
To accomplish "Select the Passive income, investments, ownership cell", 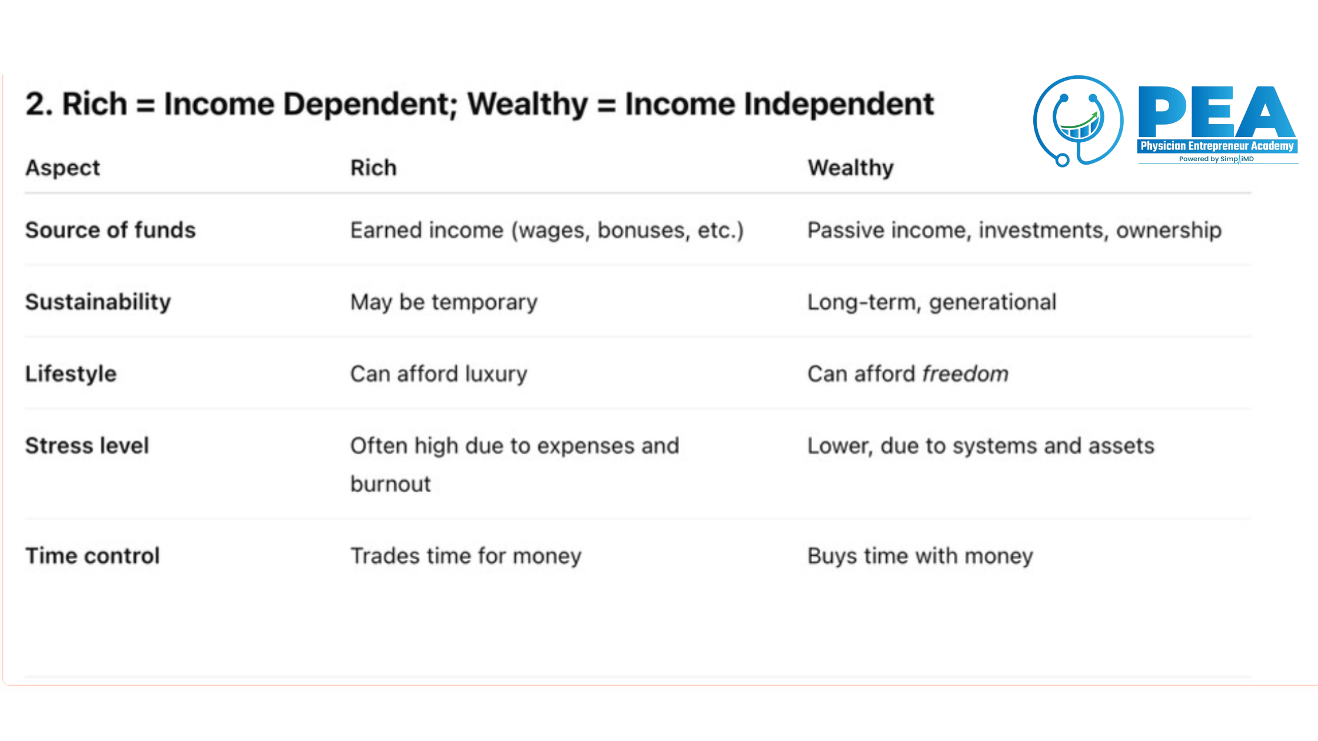I will click(x=1014, y=230).
